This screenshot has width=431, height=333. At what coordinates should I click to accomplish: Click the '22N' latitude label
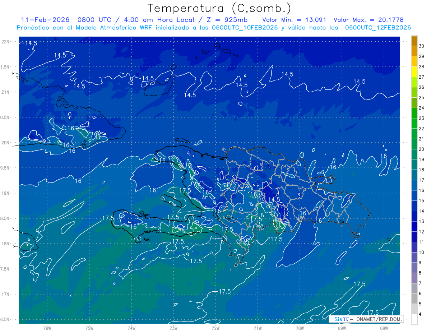[6, 41]
